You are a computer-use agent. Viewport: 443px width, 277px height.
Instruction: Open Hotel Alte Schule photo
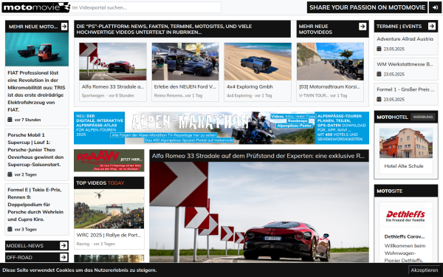(405, 143)
